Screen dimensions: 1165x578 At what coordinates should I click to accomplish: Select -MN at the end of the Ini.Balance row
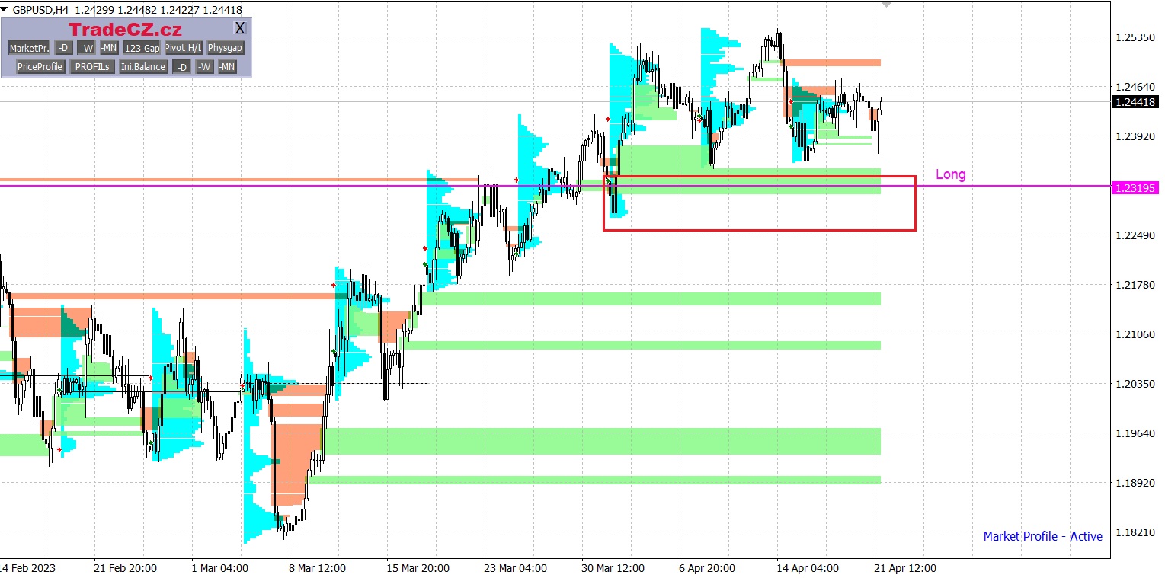[x=227, y=67]
